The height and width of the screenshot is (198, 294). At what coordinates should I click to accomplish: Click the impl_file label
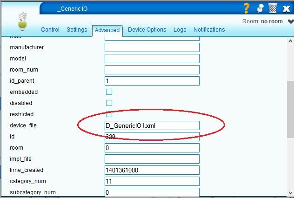pos(20,159)
